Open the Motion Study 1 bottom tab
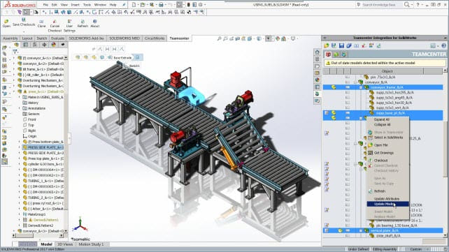This screenshot has height=252, width=449. (91, 244)
